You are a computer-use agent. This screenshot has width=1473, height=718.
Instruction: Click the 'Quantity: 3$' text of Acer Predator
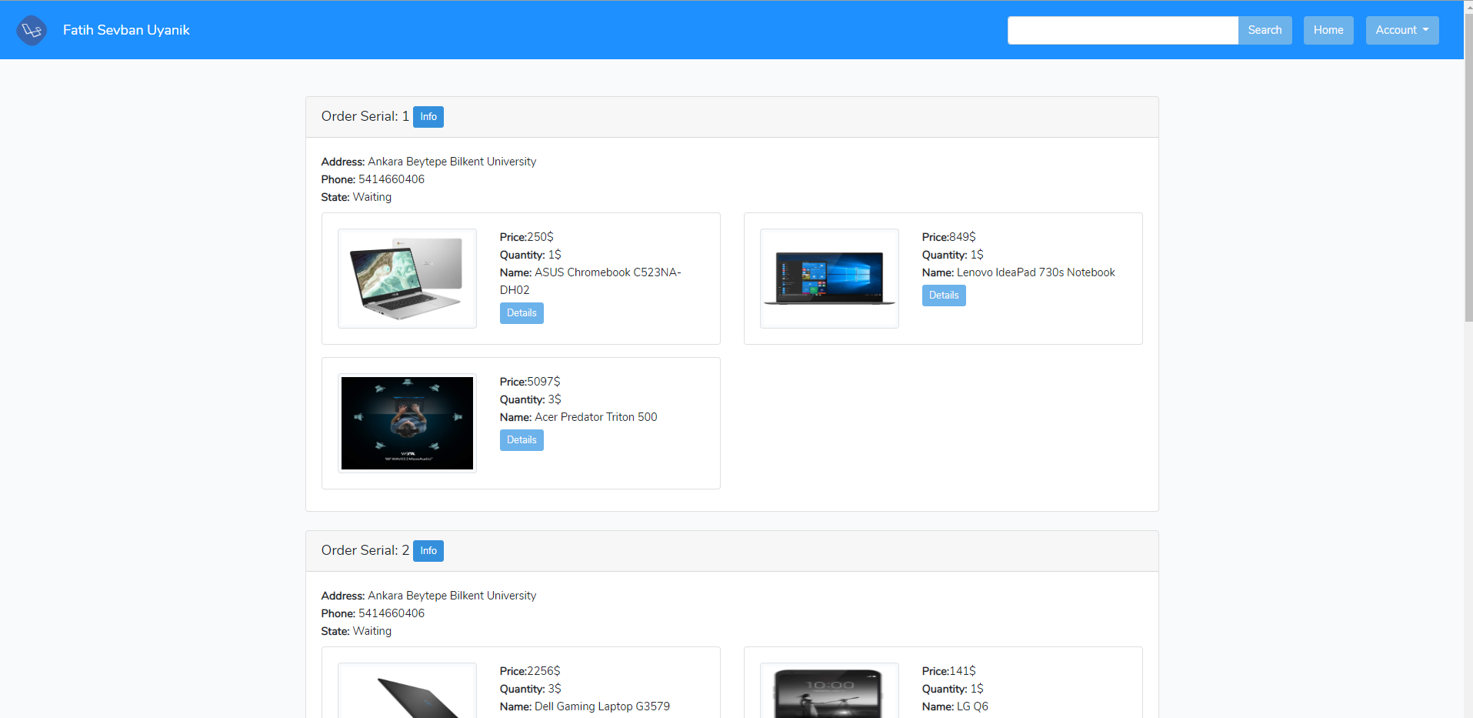[530, 399]
